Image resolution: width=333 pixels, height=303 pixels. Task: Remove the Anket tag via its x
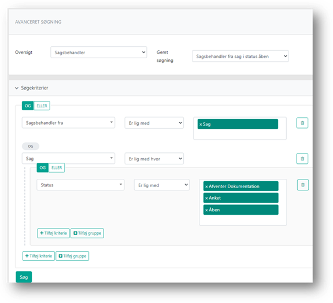pos(206,199)
